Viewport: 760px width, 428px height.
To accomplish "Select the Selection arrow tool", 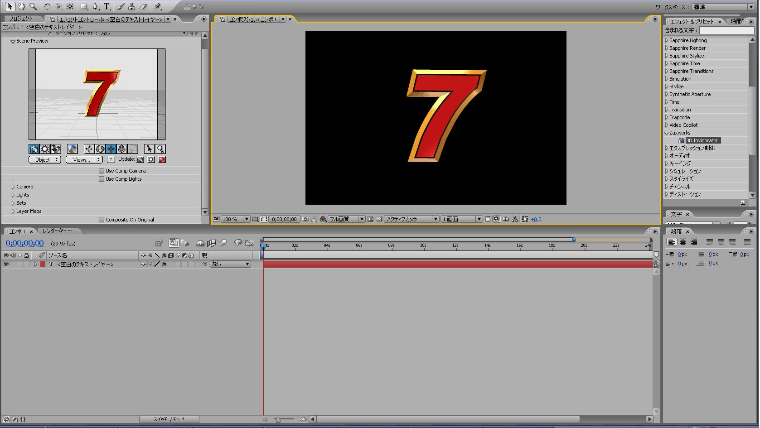I will point(10,6).
